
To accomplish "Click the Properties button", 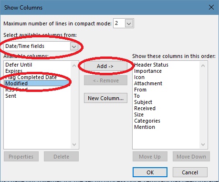I will [x=21, y=157].
